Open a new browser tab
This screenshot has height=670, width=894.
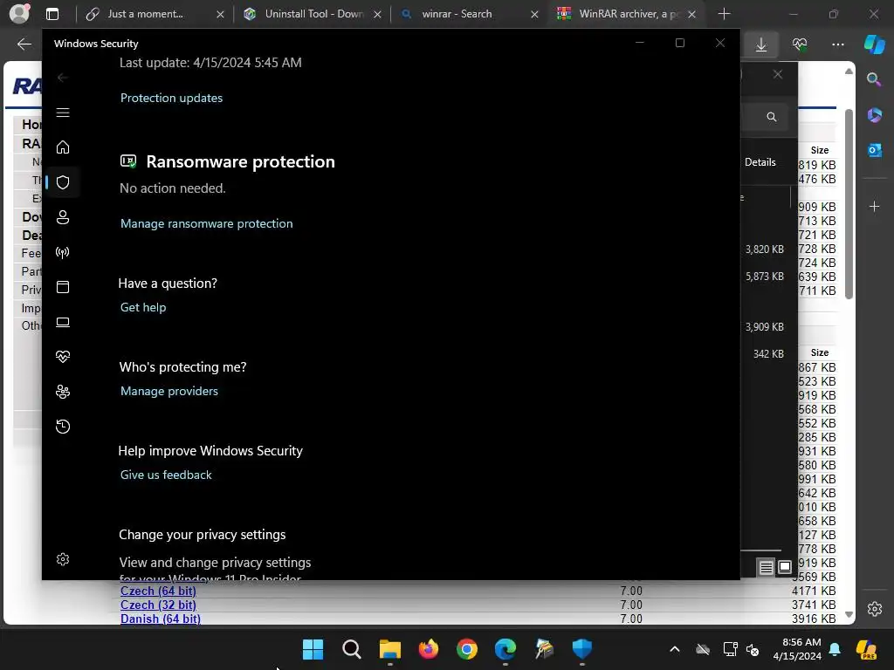(724, 14)
